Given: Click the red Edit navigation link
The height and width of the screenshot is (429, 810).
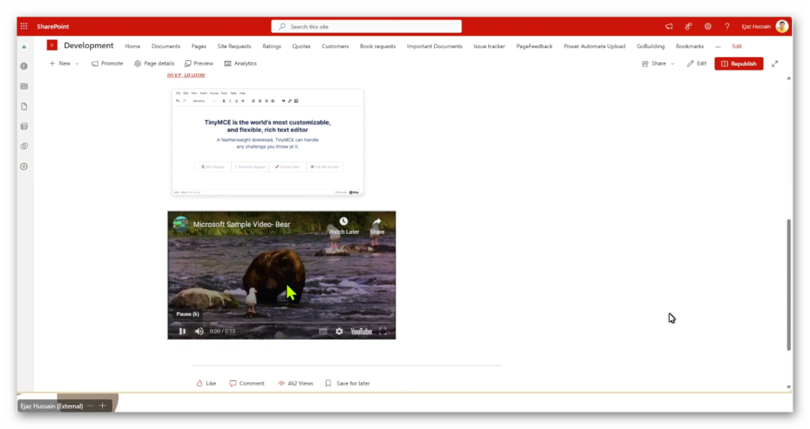Looking at the screenshot, I should coord(736,47).
